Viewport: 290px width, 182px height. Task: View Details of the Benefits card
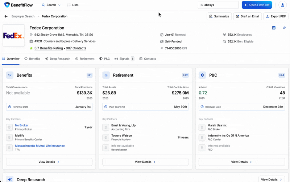(49, 162)
